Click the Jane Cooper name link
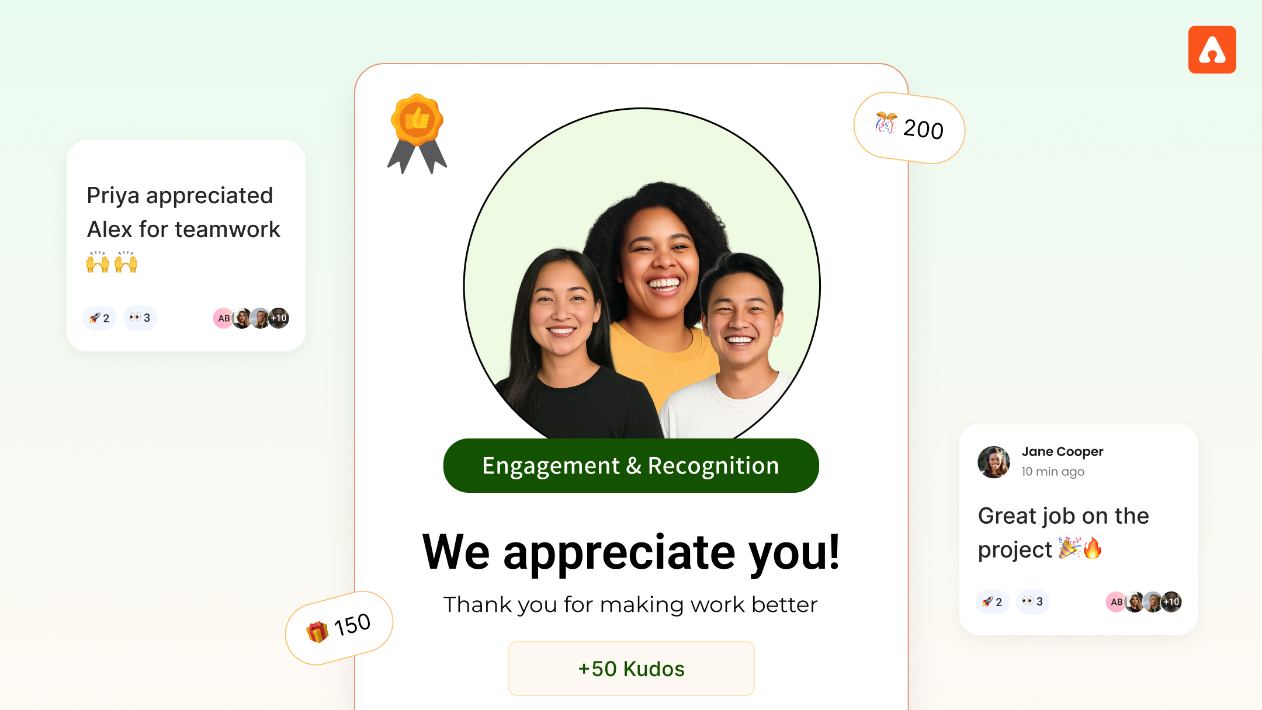This screenshot has width=1262, height=710. [1062, 451]
